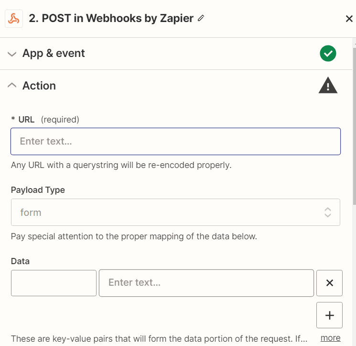The image size is (356, 346).
Task: Click the Data field description text
Action: pos(158,339)
